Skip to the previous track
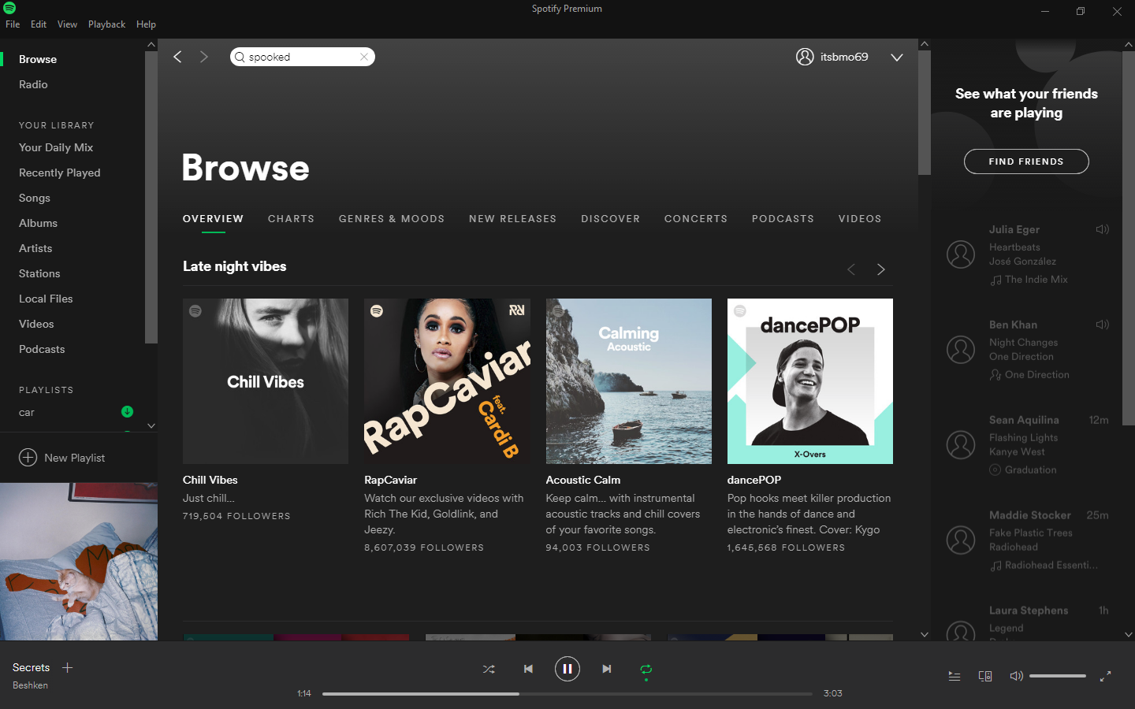 528,669
